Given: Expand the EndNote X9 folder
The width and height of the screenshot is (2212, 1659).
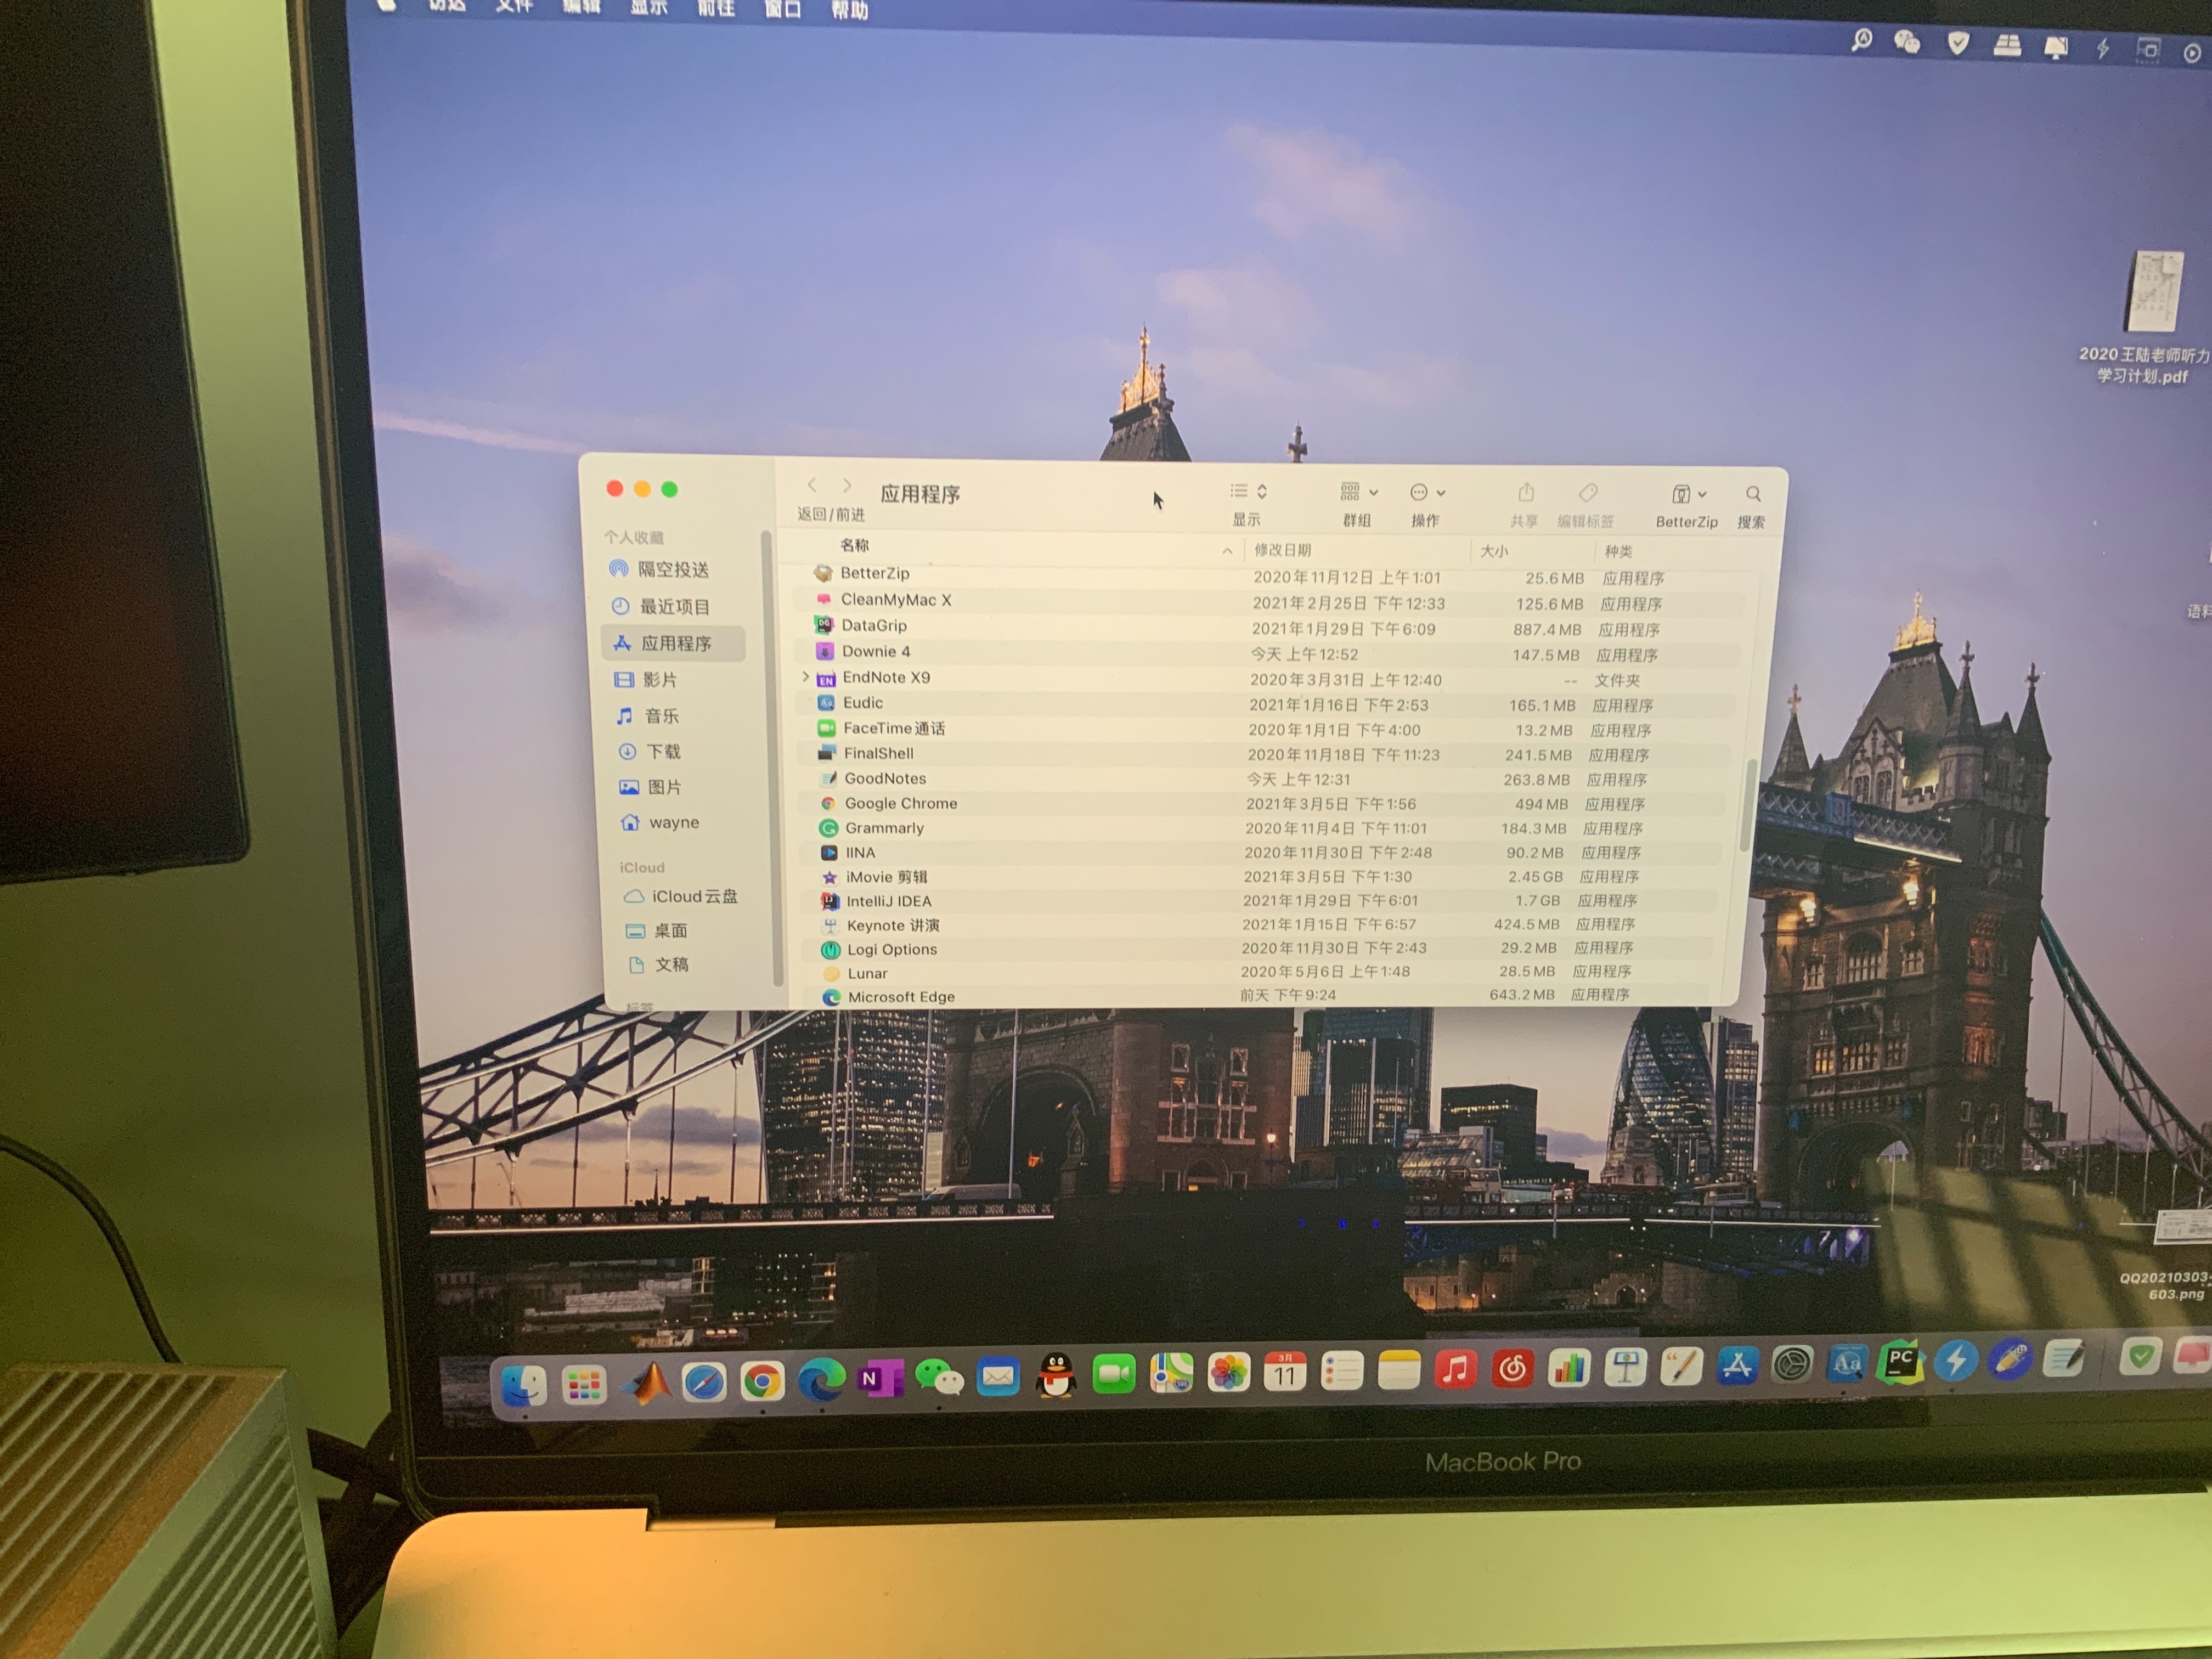Looking at the screenshot, I should tap(806, 677).
